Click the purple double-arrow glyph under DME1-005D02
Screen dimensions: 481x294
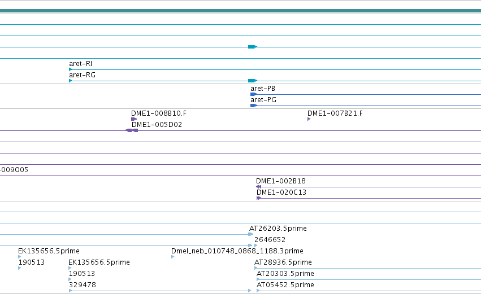(132, 130)
